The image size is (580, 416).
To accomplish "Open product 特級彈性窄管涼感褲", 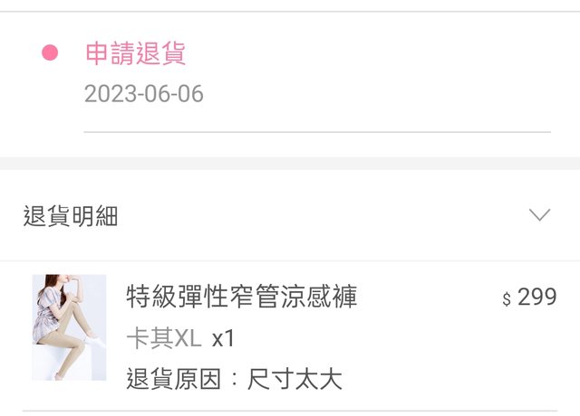I will 242,296.
